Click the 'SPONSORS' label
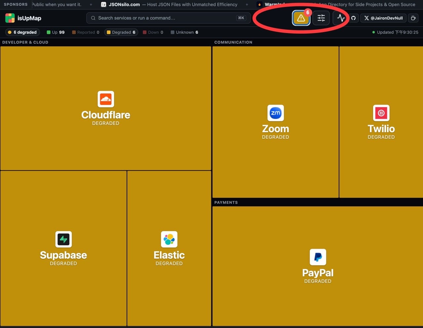 click(16, 5)
